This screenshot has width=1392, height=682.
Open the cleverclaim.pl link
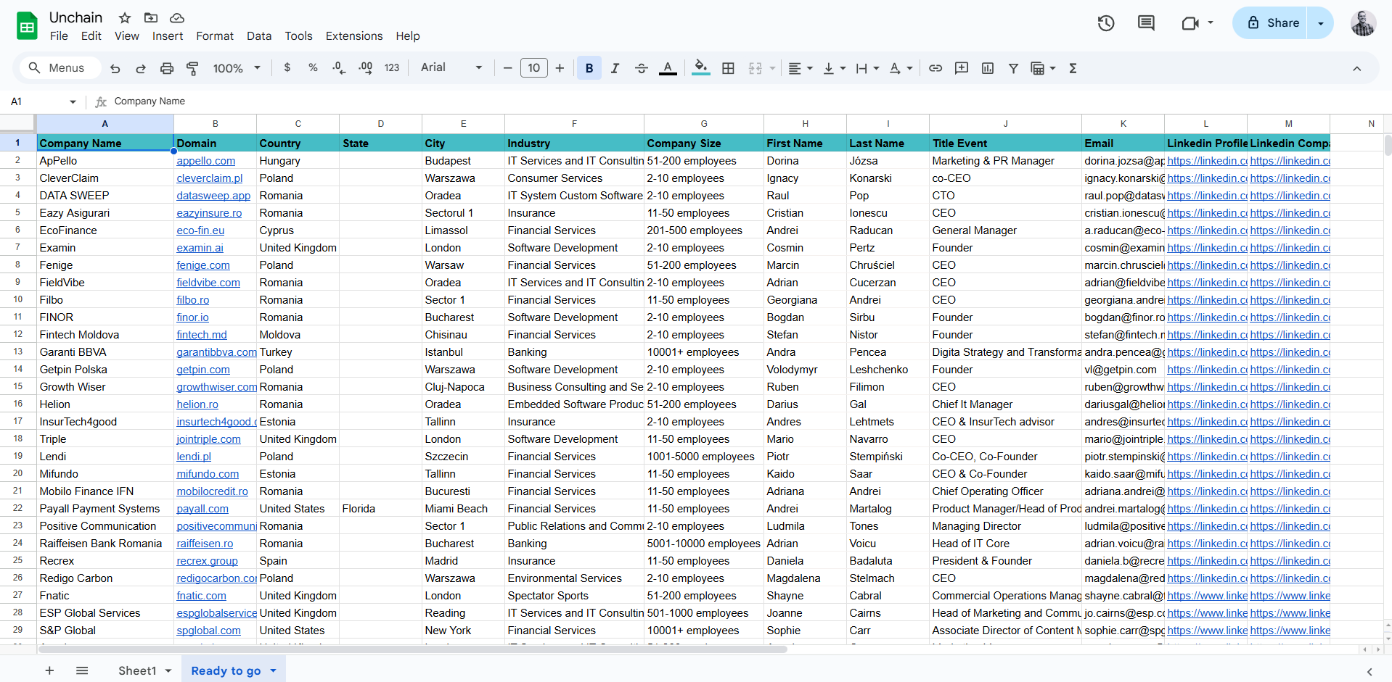[x=209, y=178]
